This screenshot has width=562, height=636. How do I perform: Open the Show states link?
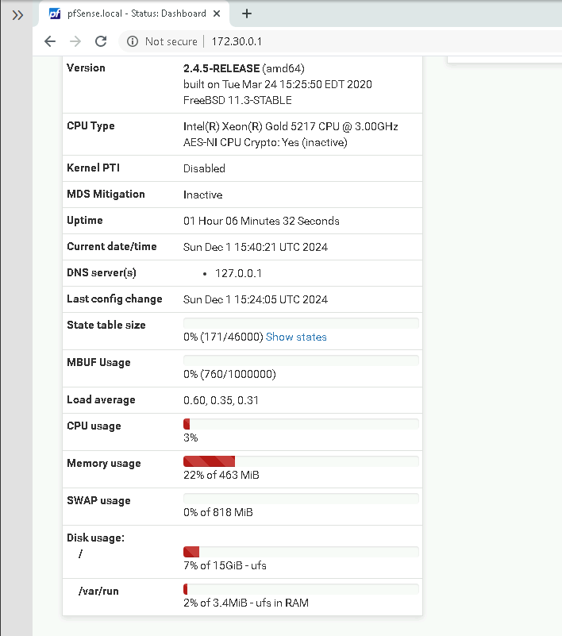296,337
